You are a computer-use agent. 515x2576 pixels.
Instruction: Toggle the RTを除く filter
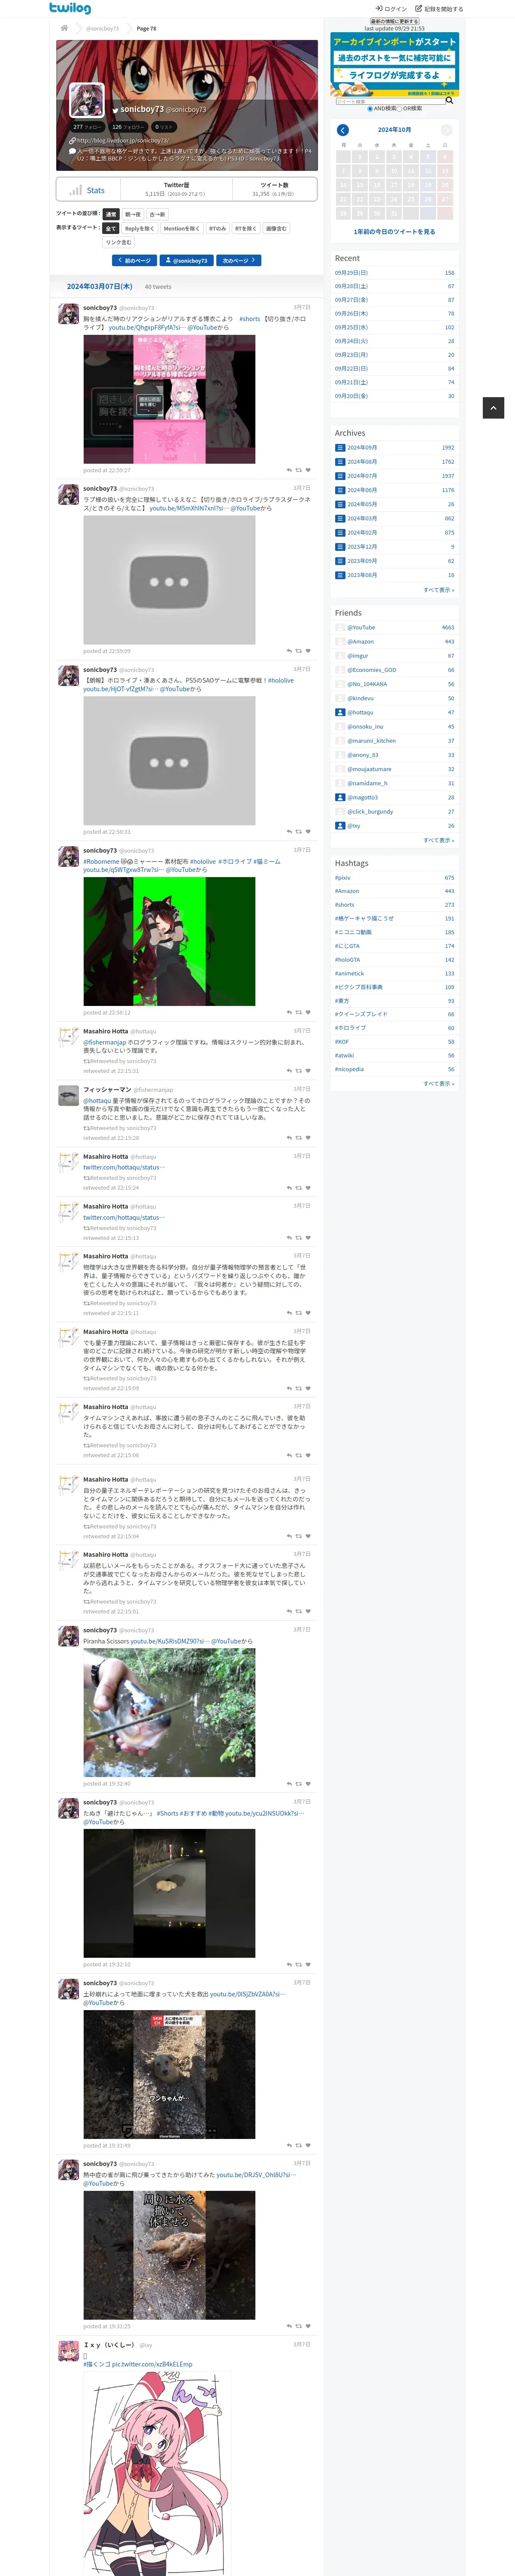coord(246,228)
